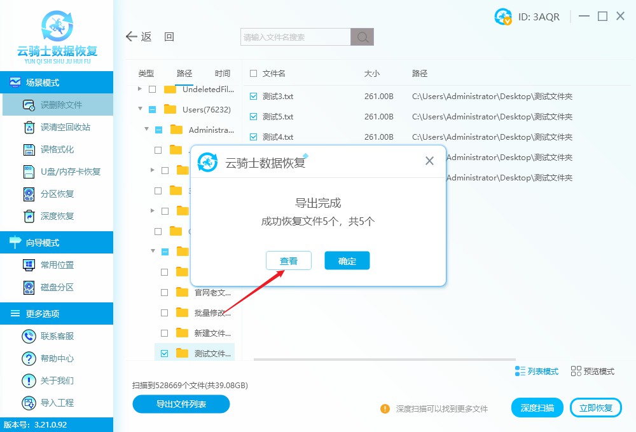The height and width of the screenshot is (432, 636).
Task: Collapse the Administra... folder arrow
Action: coord(147,130)
